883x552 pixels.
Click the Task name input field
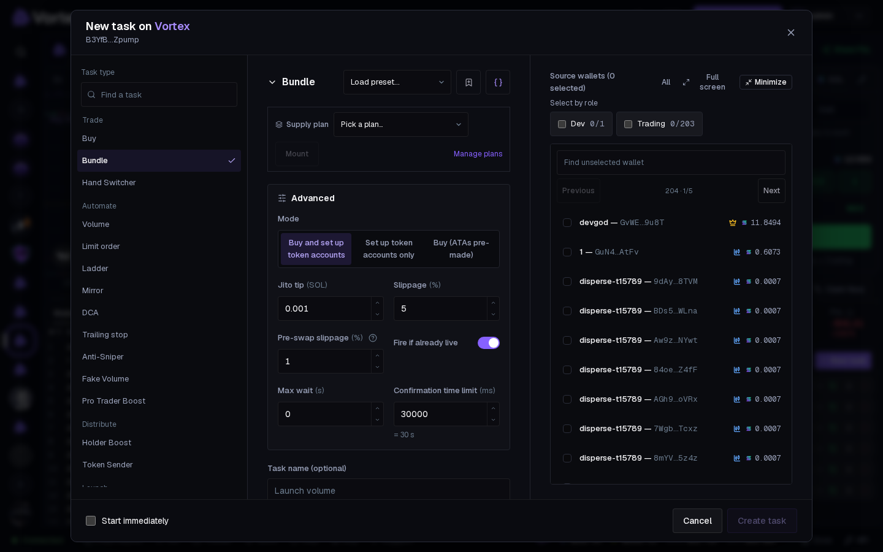(x=389, y=489)
